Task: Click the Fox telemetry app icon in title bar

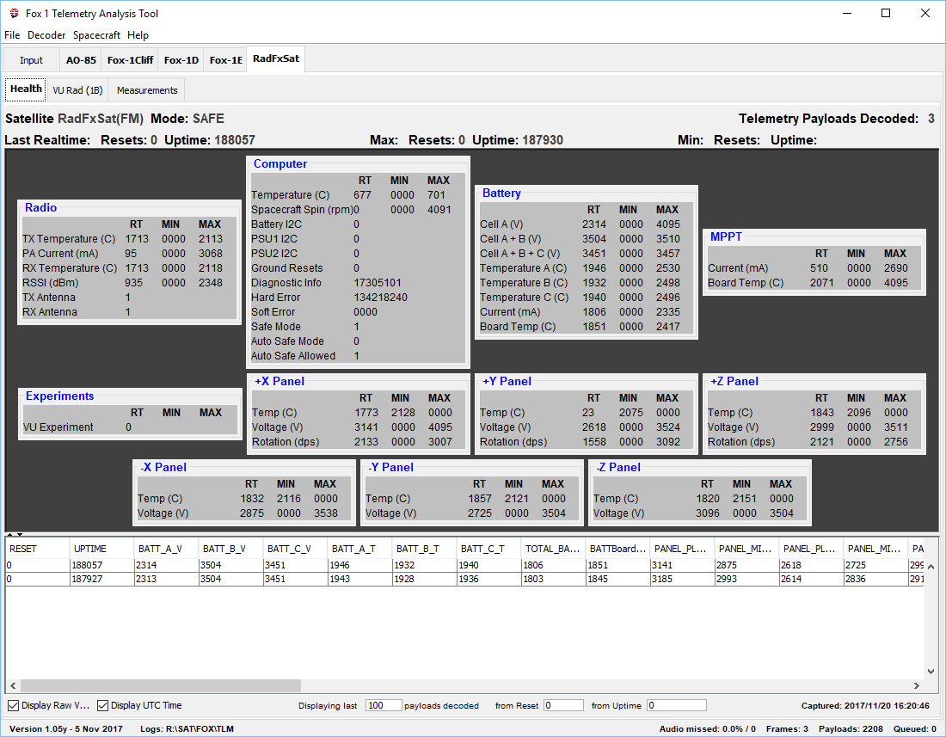Action: pyautogui.click(x=13, y=14)
